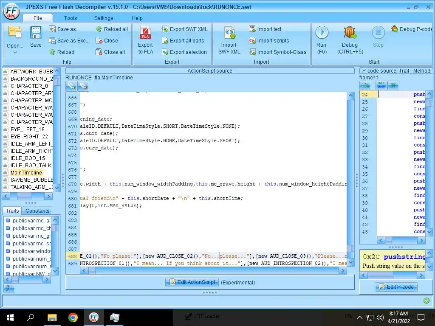
Task: Click Export SWF XML
Action: click(185, 29)
